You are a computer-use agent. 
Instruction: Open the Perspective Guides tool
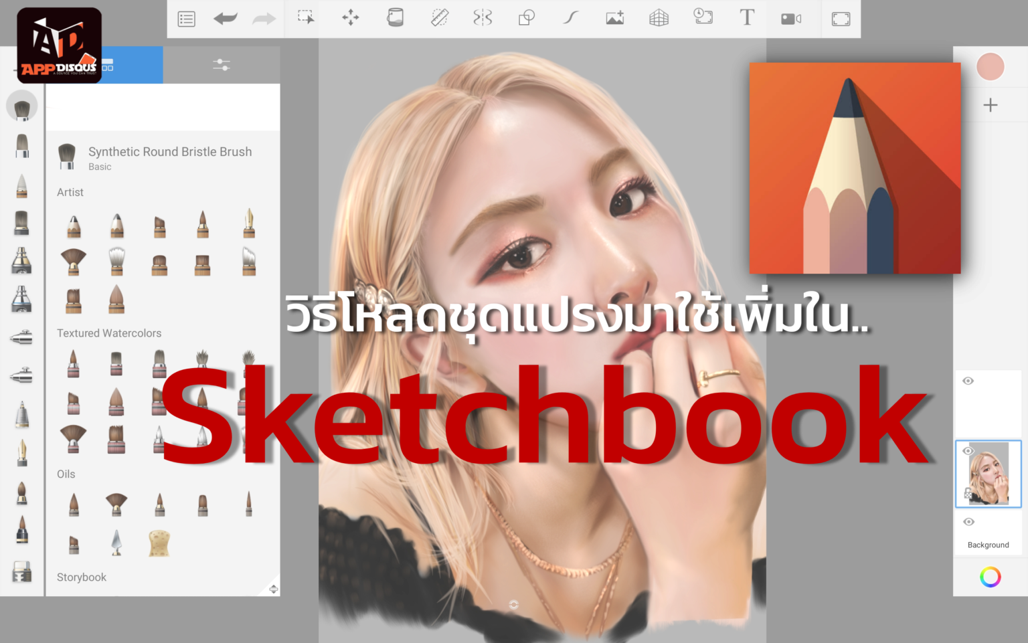point(659,18)
